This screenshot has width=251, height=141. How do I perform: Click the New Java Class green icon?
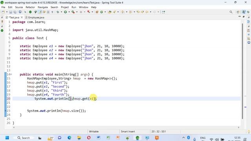[x=102, y=12]
